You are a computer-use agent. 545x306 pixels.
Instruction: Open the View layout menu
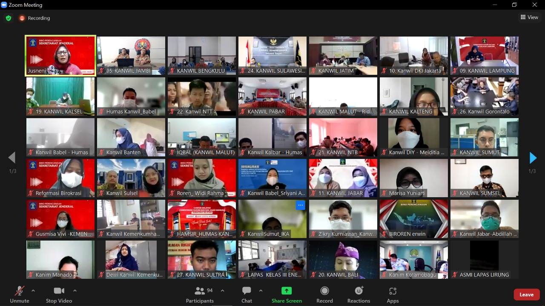(x=529, y=17)
